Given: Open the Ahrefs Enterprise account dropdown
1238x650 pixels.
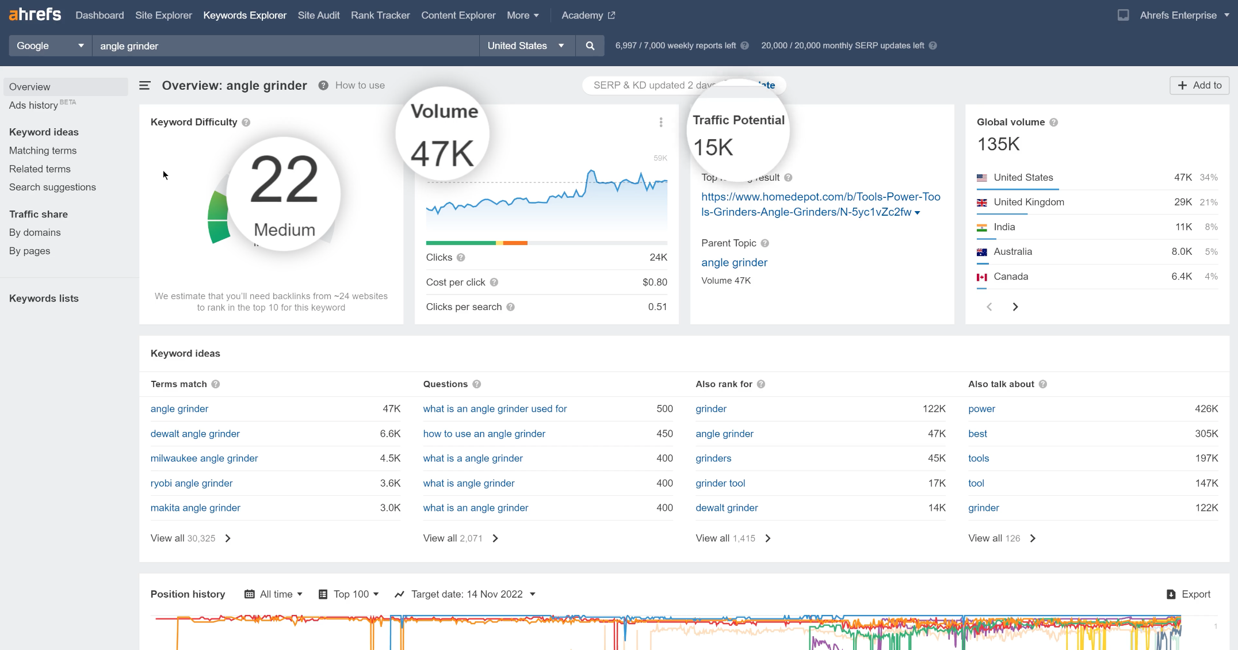Looking at the screenshot, I should [x=1183, y=15].
